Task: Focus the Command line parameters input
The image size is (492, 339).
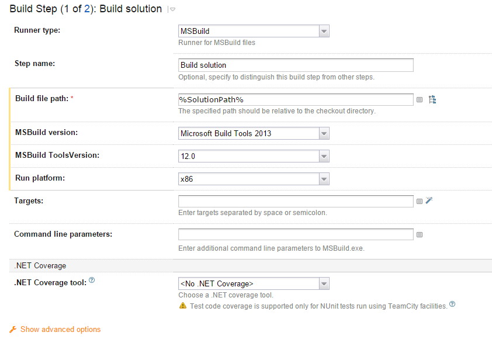Action: [295, 235]
